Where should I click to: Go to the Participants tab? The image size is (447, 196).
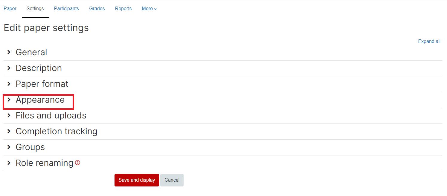[66, 9]
